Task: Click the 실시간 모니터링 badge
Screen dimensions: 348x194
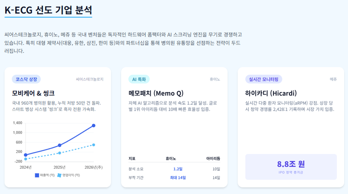Action: [x=264, y=79]
